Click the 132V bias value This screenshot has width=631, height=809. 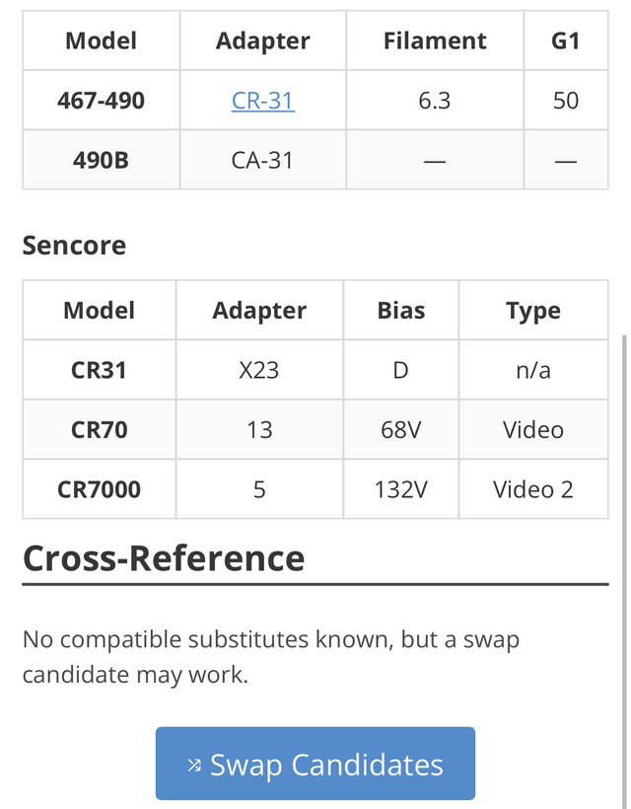(400, 489)
